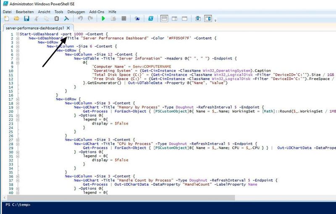The height and width of the screenshot is (214, 336).
Task: Open the Debuggen menu
Action: [76, 12]
